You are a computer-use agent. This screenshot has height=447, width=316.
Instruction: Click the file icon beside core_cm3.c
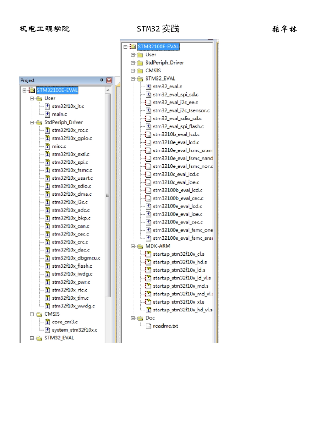[48, 322]
